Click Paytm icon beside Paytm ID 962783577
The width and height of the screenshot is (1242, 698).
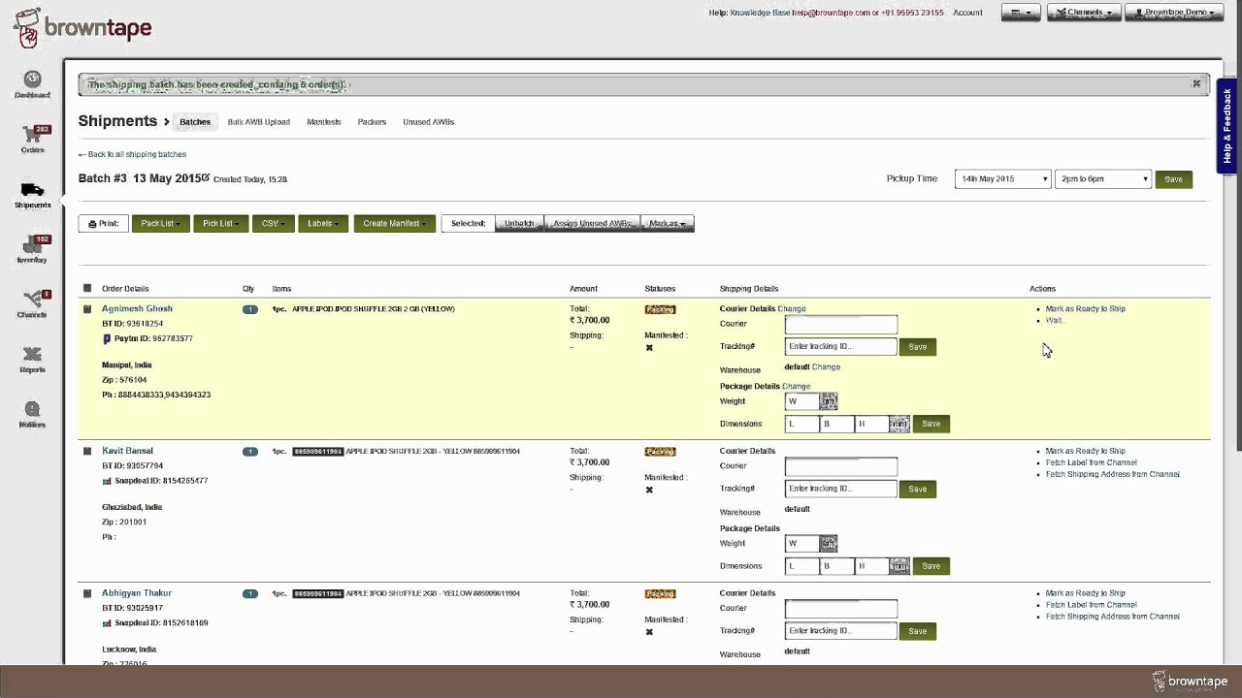tap(107, 339)
